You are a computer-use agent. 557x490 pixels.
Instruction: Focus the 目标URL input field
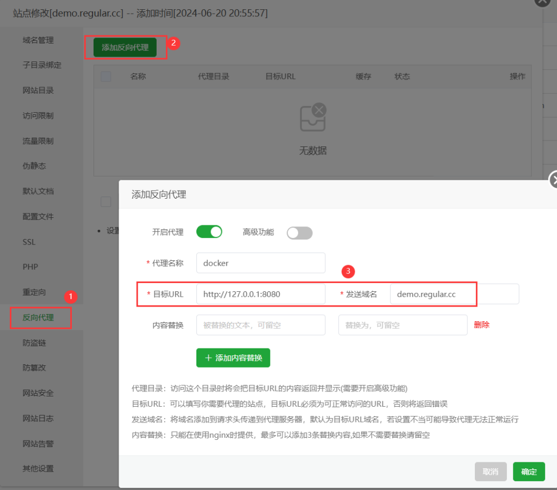[261, 294]
